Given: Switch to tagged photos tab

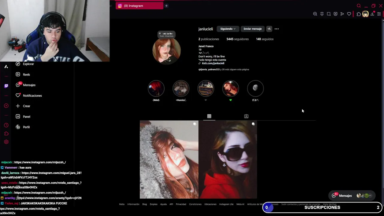Looking at the screenshot, I should [246, 116].
